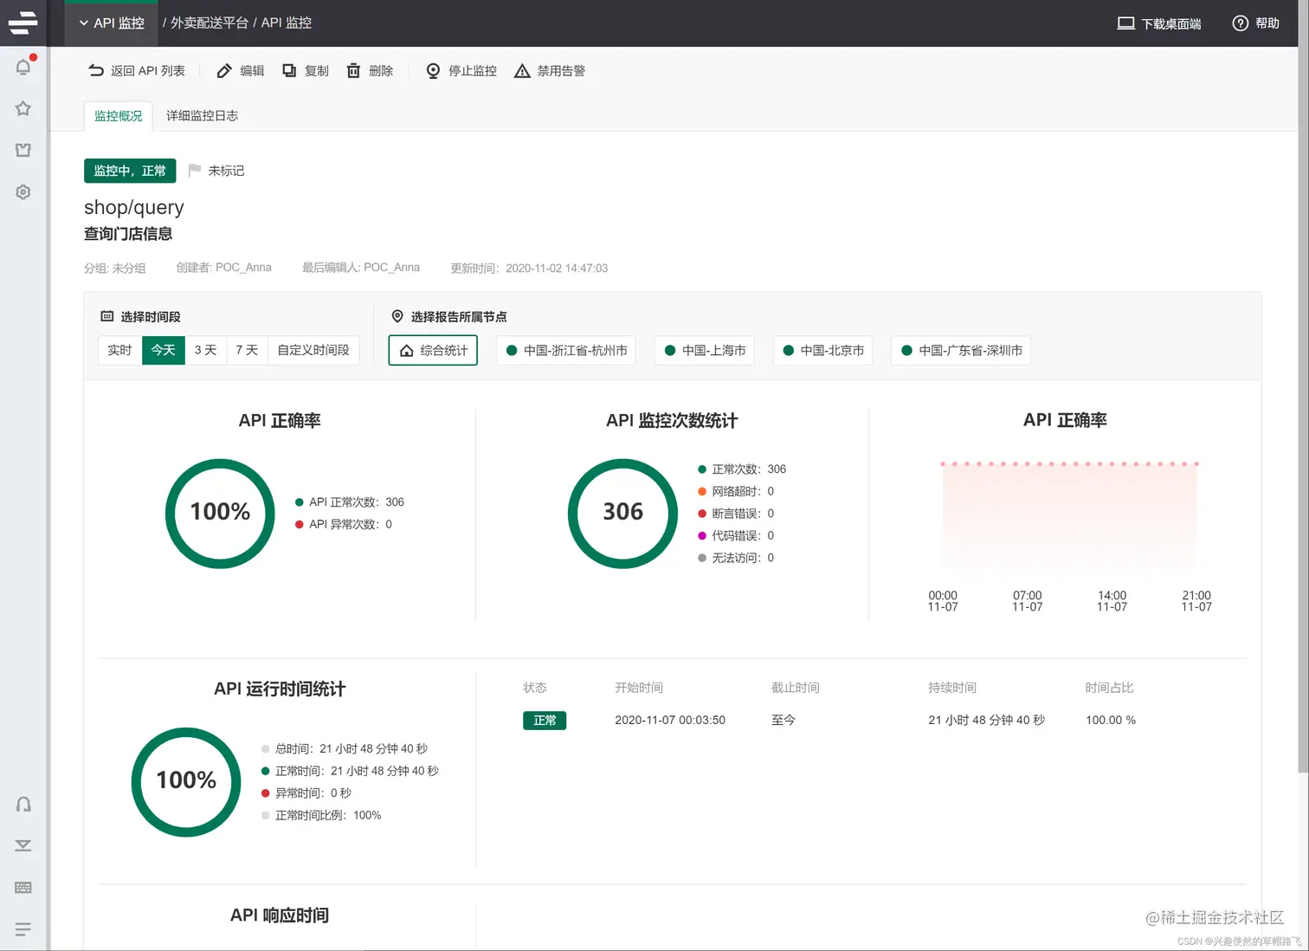Click the download icon in sidebar
This screenshot has width=1309, height=951.
click(x=23, y=845)
